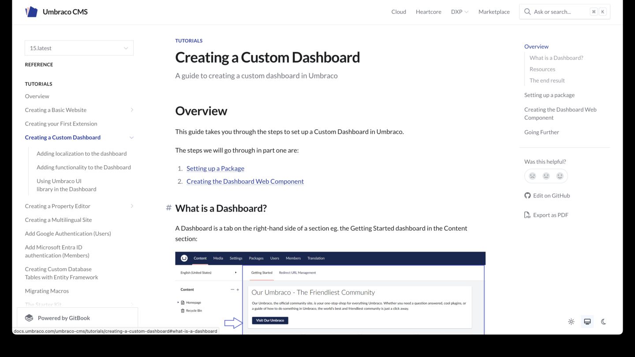Expand Creating a Basic Website chevron

132,110
